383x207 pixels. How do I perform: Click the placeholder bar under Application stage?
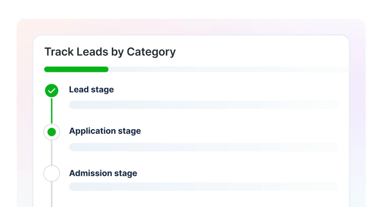click(x=203, y=147)
